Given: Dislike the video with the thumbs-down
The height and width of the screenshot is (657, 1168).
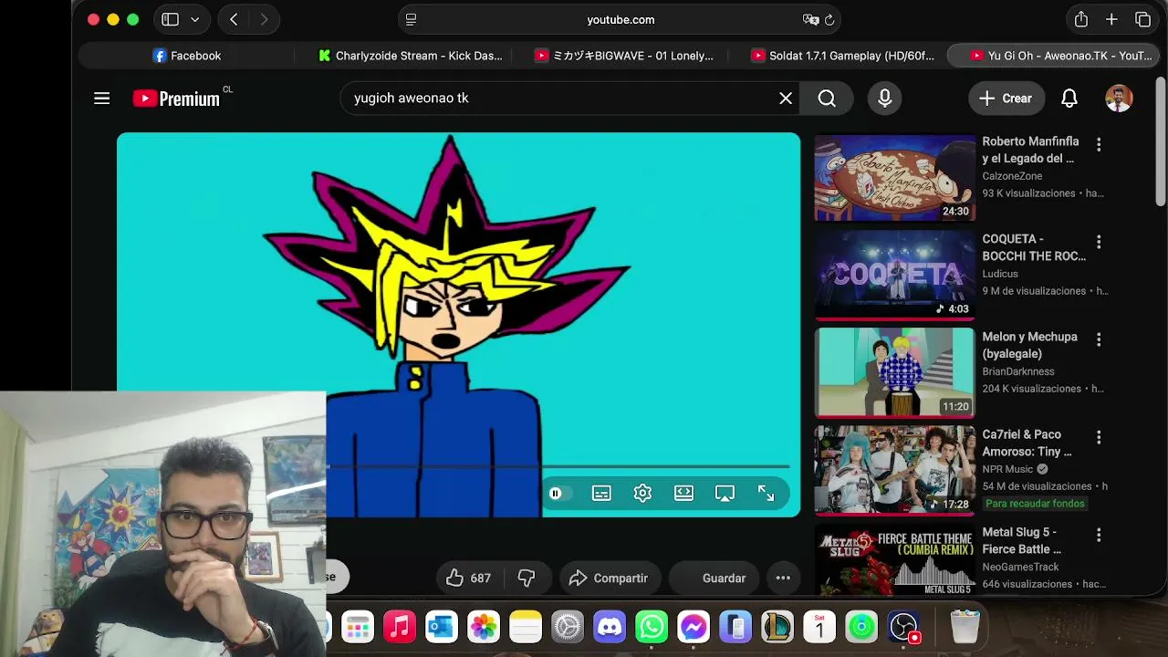Looking at the screenshot, I should pyautogui.click(x=527, y=578).
